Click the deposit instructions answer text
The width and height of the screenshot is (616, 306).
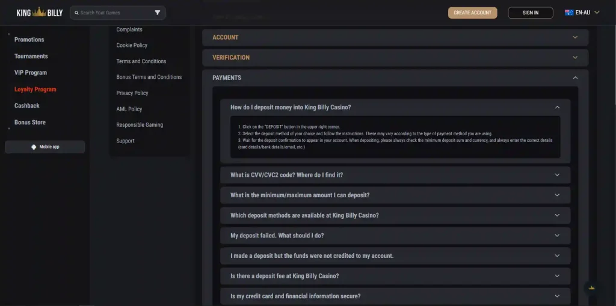pyautogui.click(x=395, y=136)
